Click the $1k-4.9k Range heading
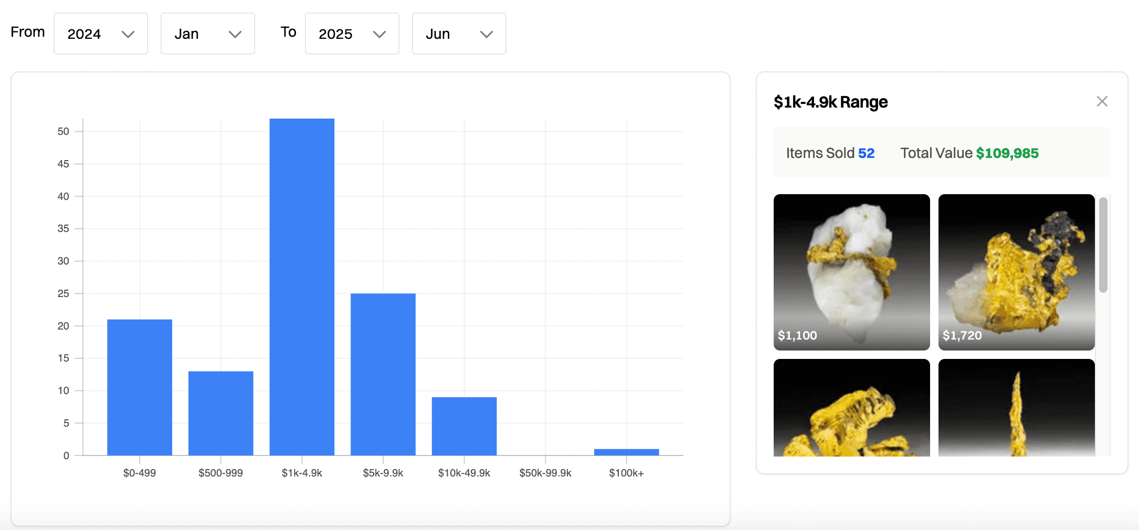This screenshot has height=530, width=1139. point(830,102)
